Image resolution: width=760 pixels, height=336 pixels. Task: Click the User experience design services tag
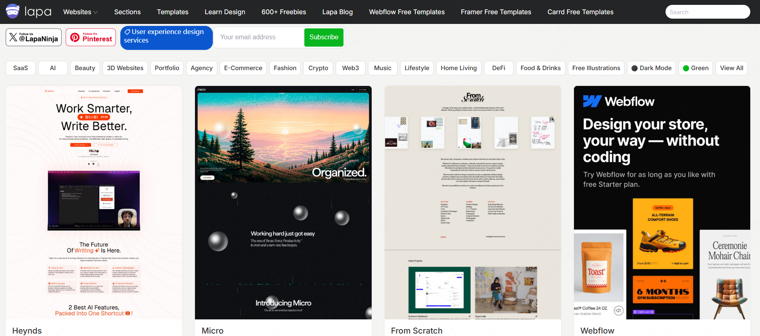point(166,38)
